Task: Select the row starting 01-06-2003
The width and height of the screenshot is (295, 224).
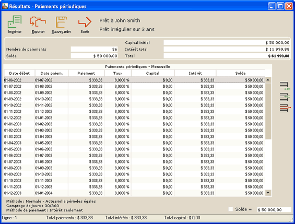Action: 134,156
